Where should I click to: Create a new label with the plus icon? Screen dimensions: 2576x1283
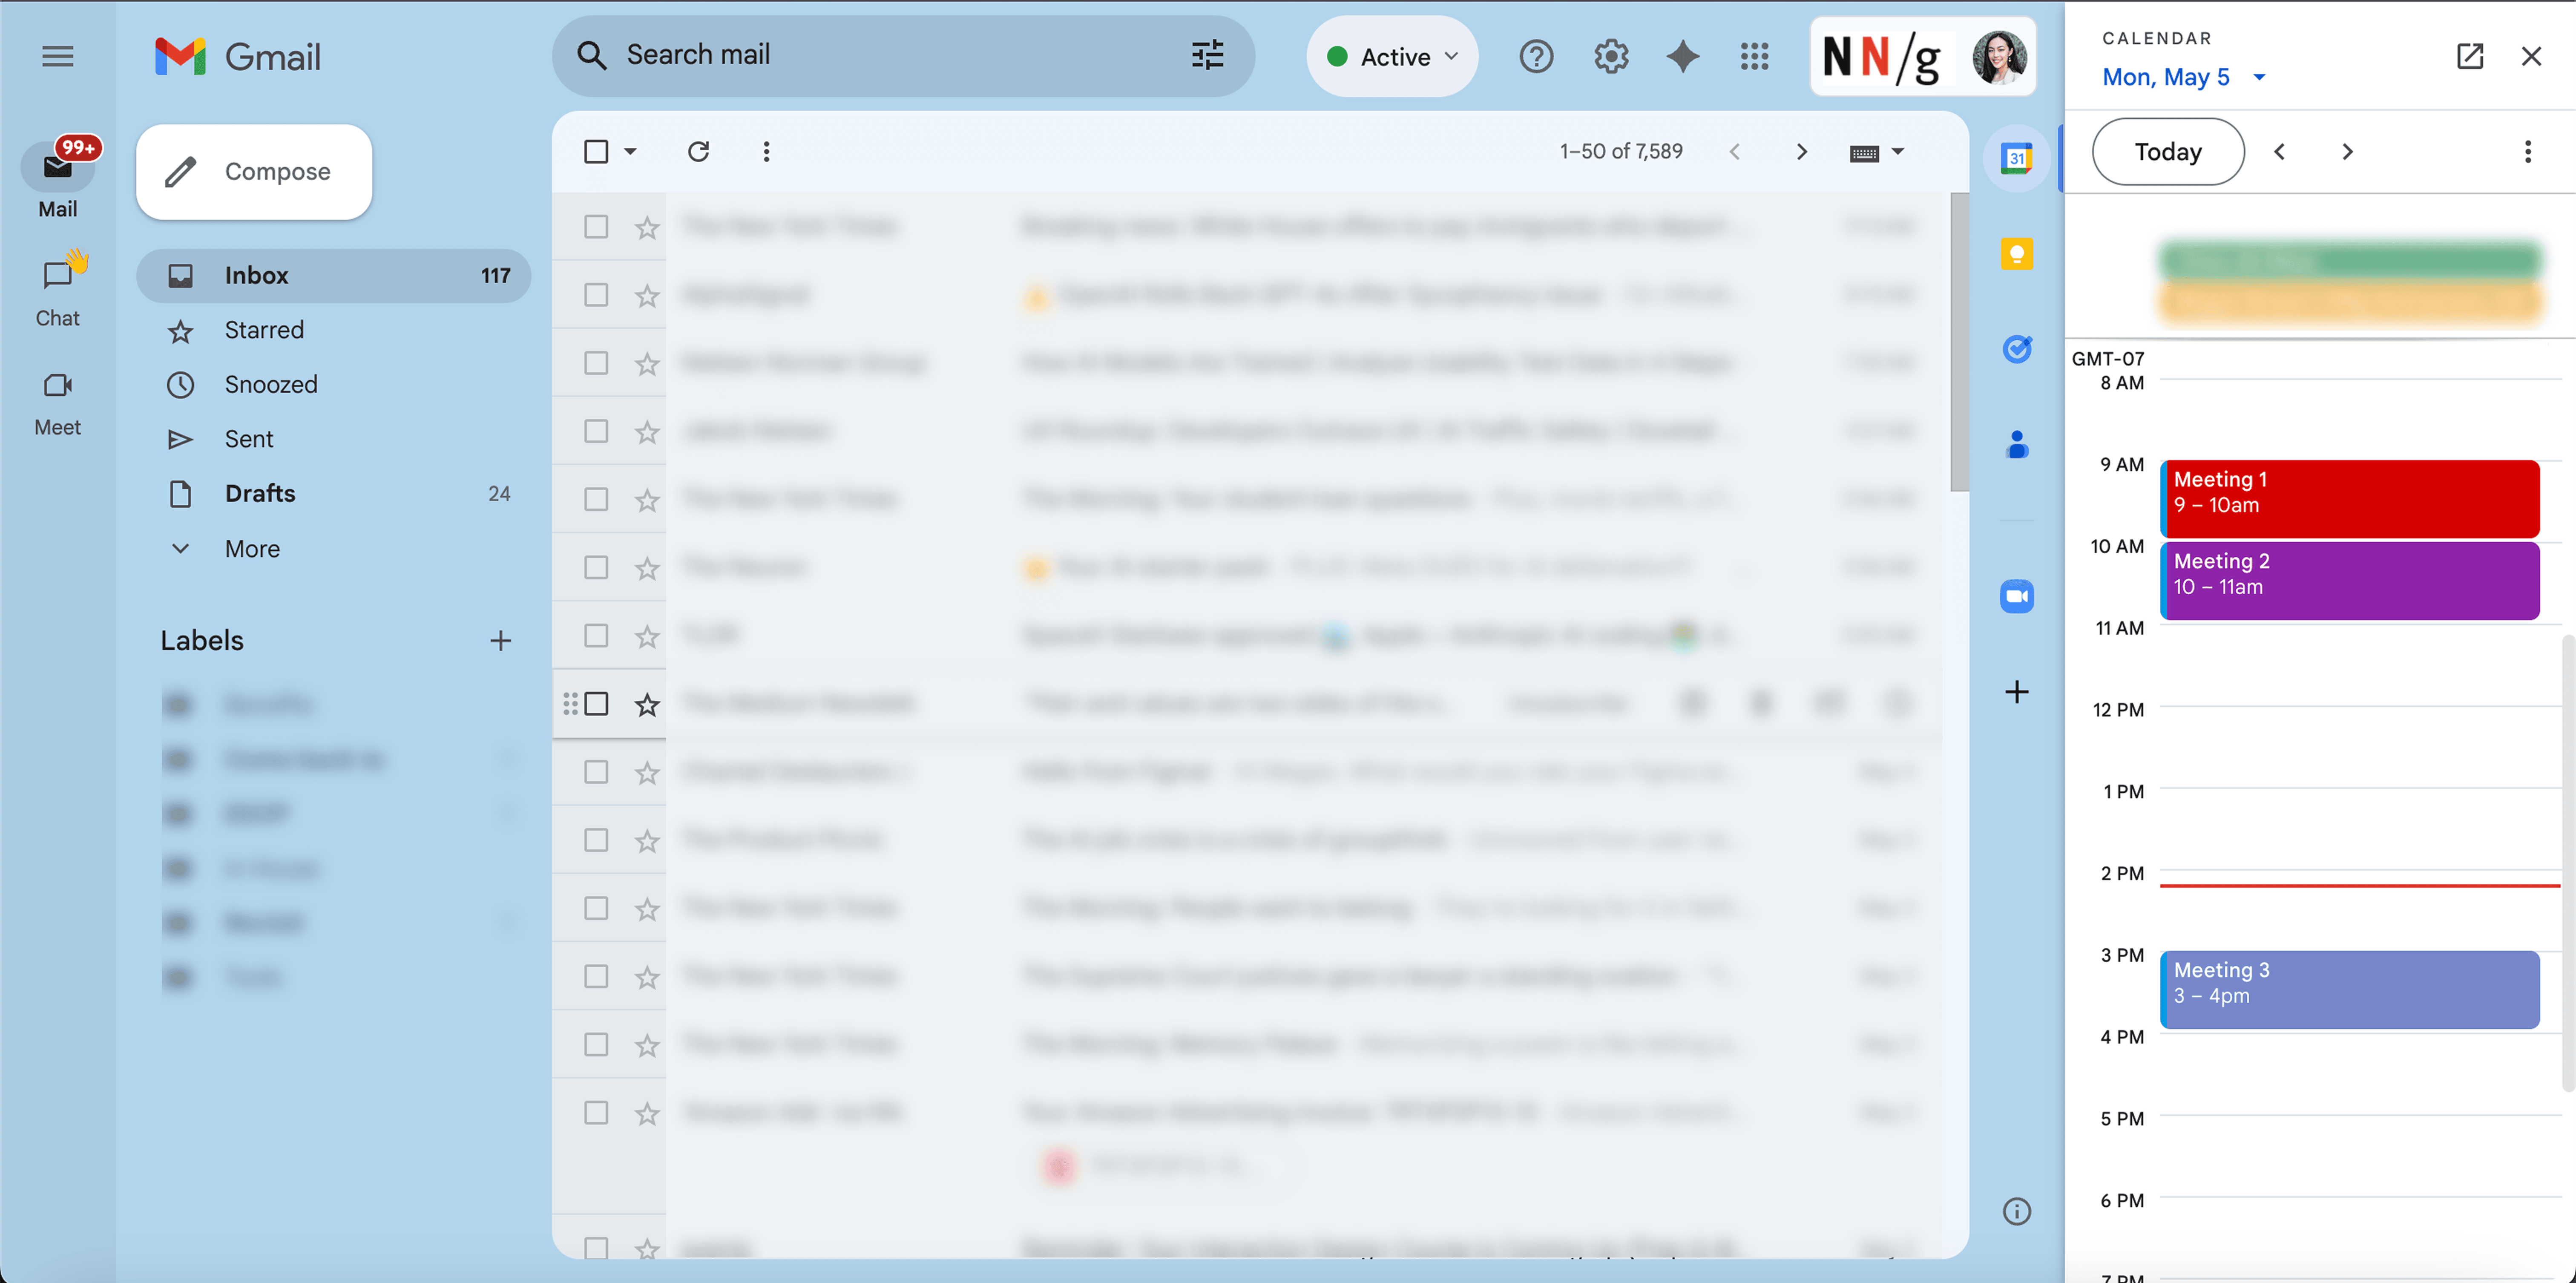point(500,641)
